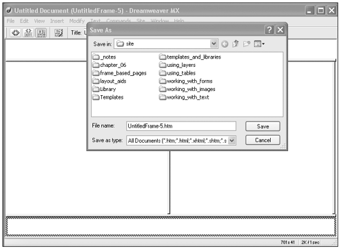
Task: Click the dialog Help question-mark button
Action: pos(269,30)
